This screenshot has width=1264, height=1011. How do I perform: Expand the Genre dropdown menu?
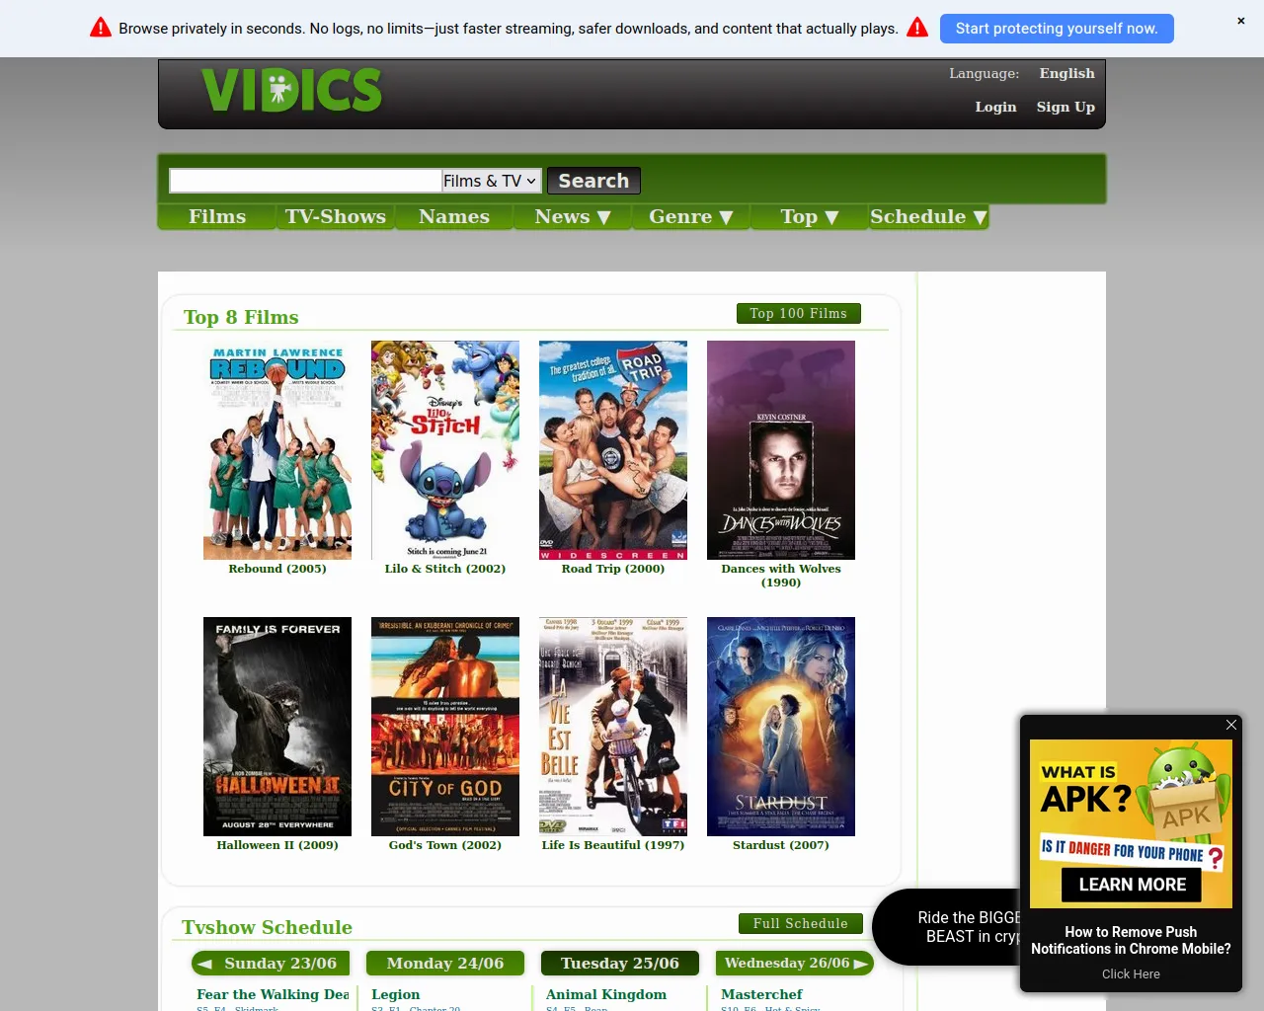coord(690,216)
